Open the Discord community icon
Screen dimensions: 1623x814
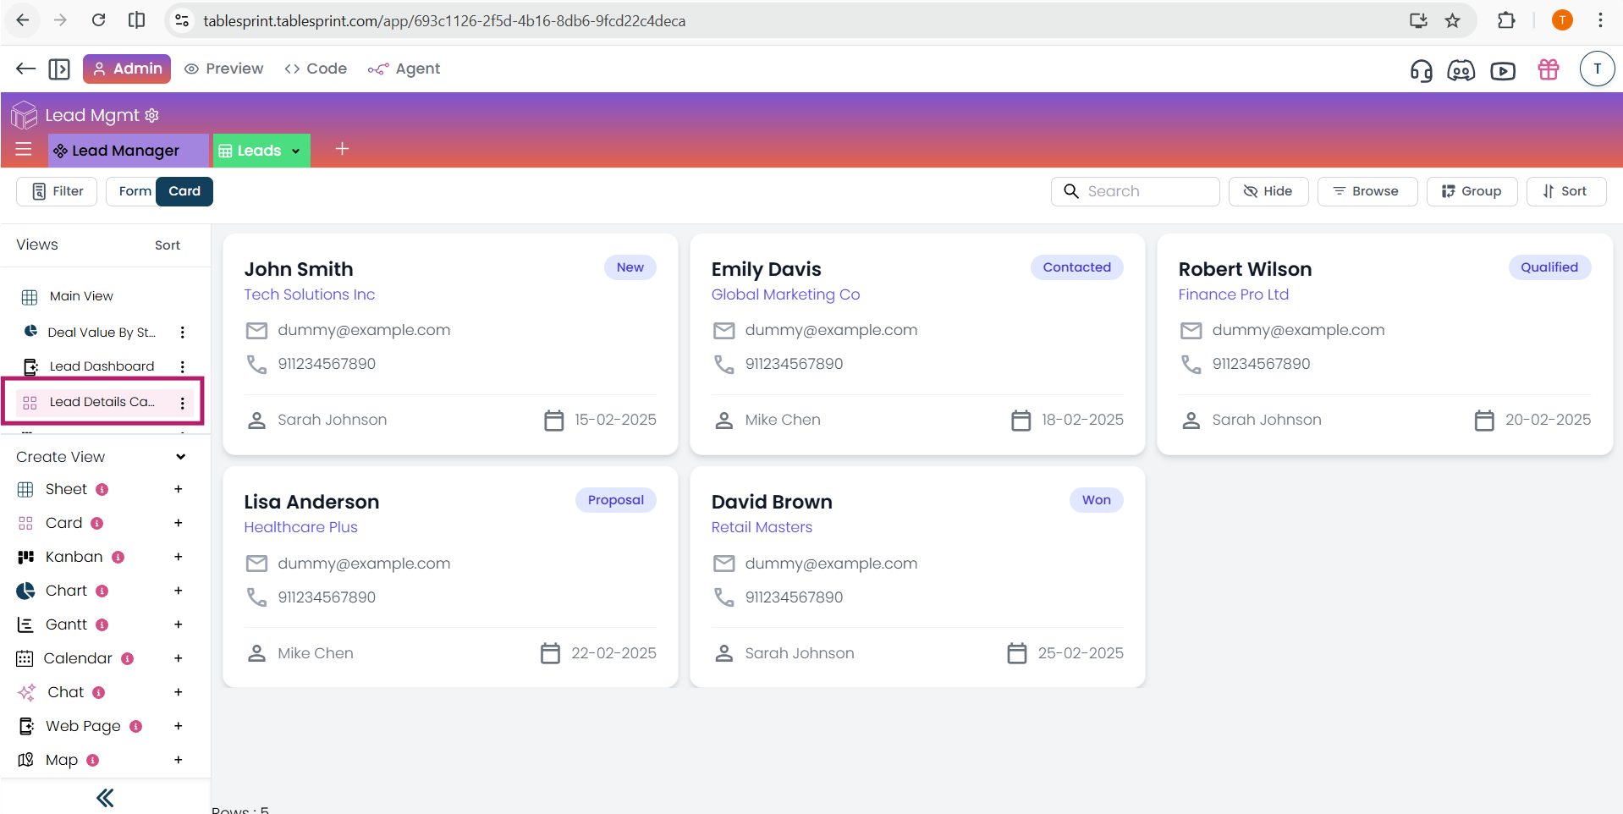[1461, 70]
